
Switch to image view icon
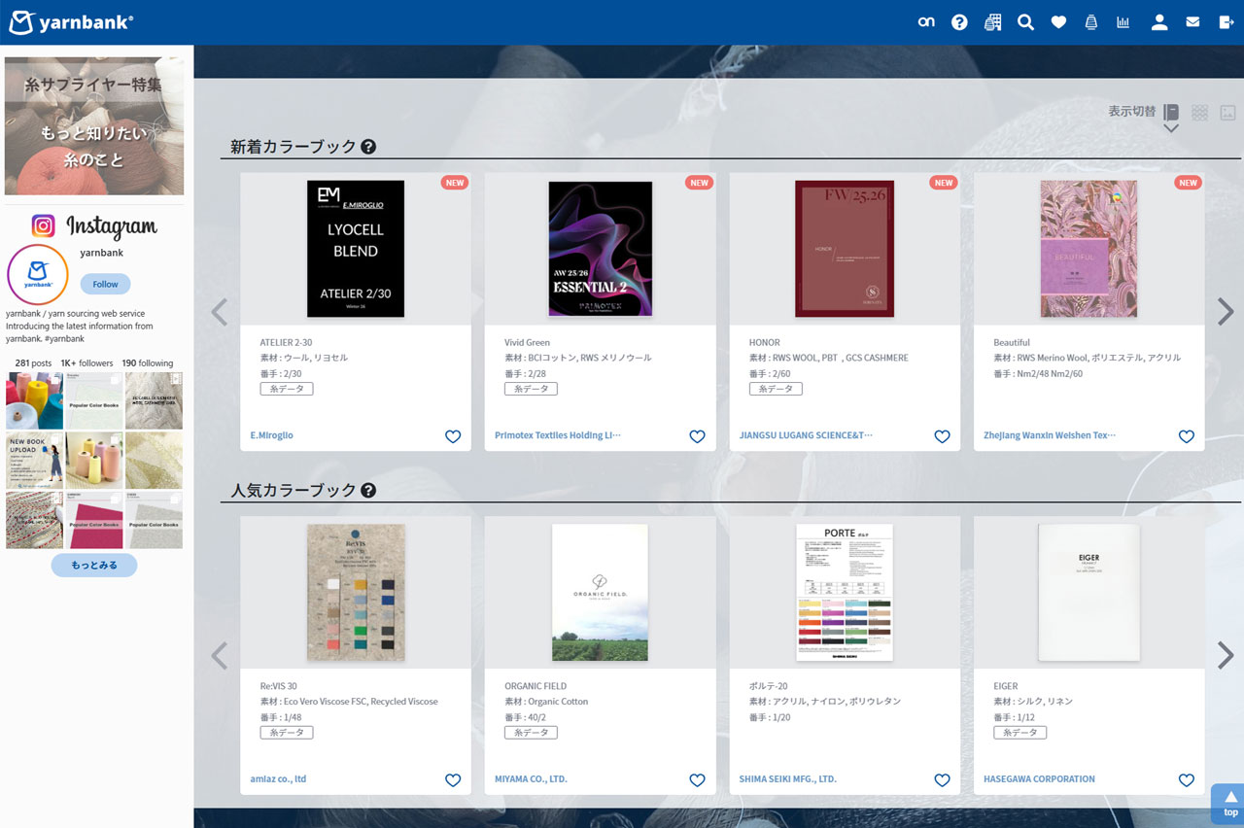coord(1227,112)
